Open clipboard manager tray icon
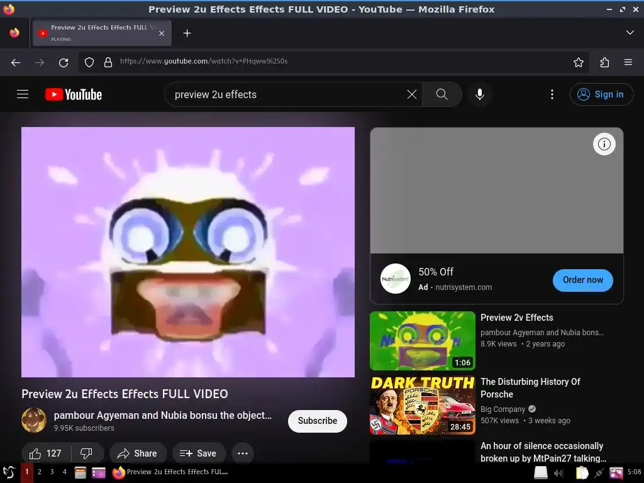 point(582,473)
